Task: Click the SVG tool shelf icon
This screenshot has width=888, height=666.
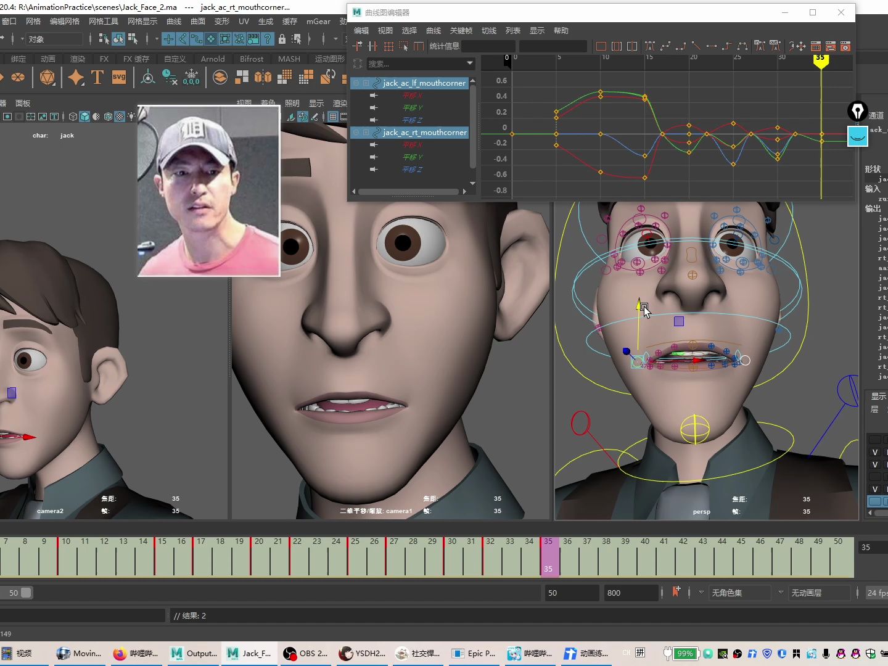Action: 119,77
